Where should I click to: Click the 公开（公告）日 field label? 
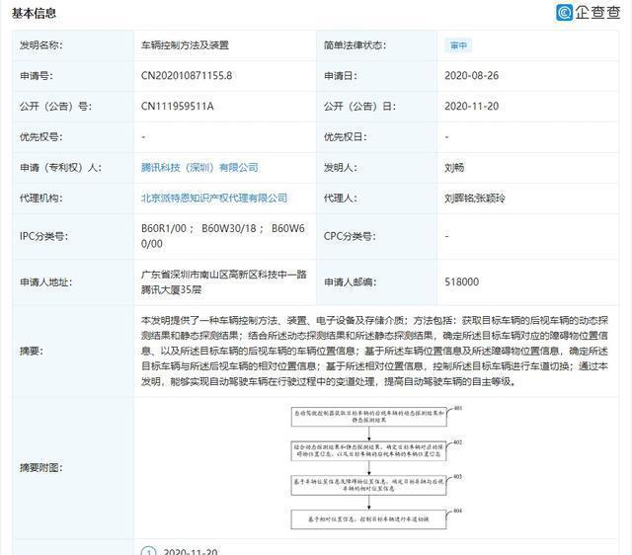[359, 107]
